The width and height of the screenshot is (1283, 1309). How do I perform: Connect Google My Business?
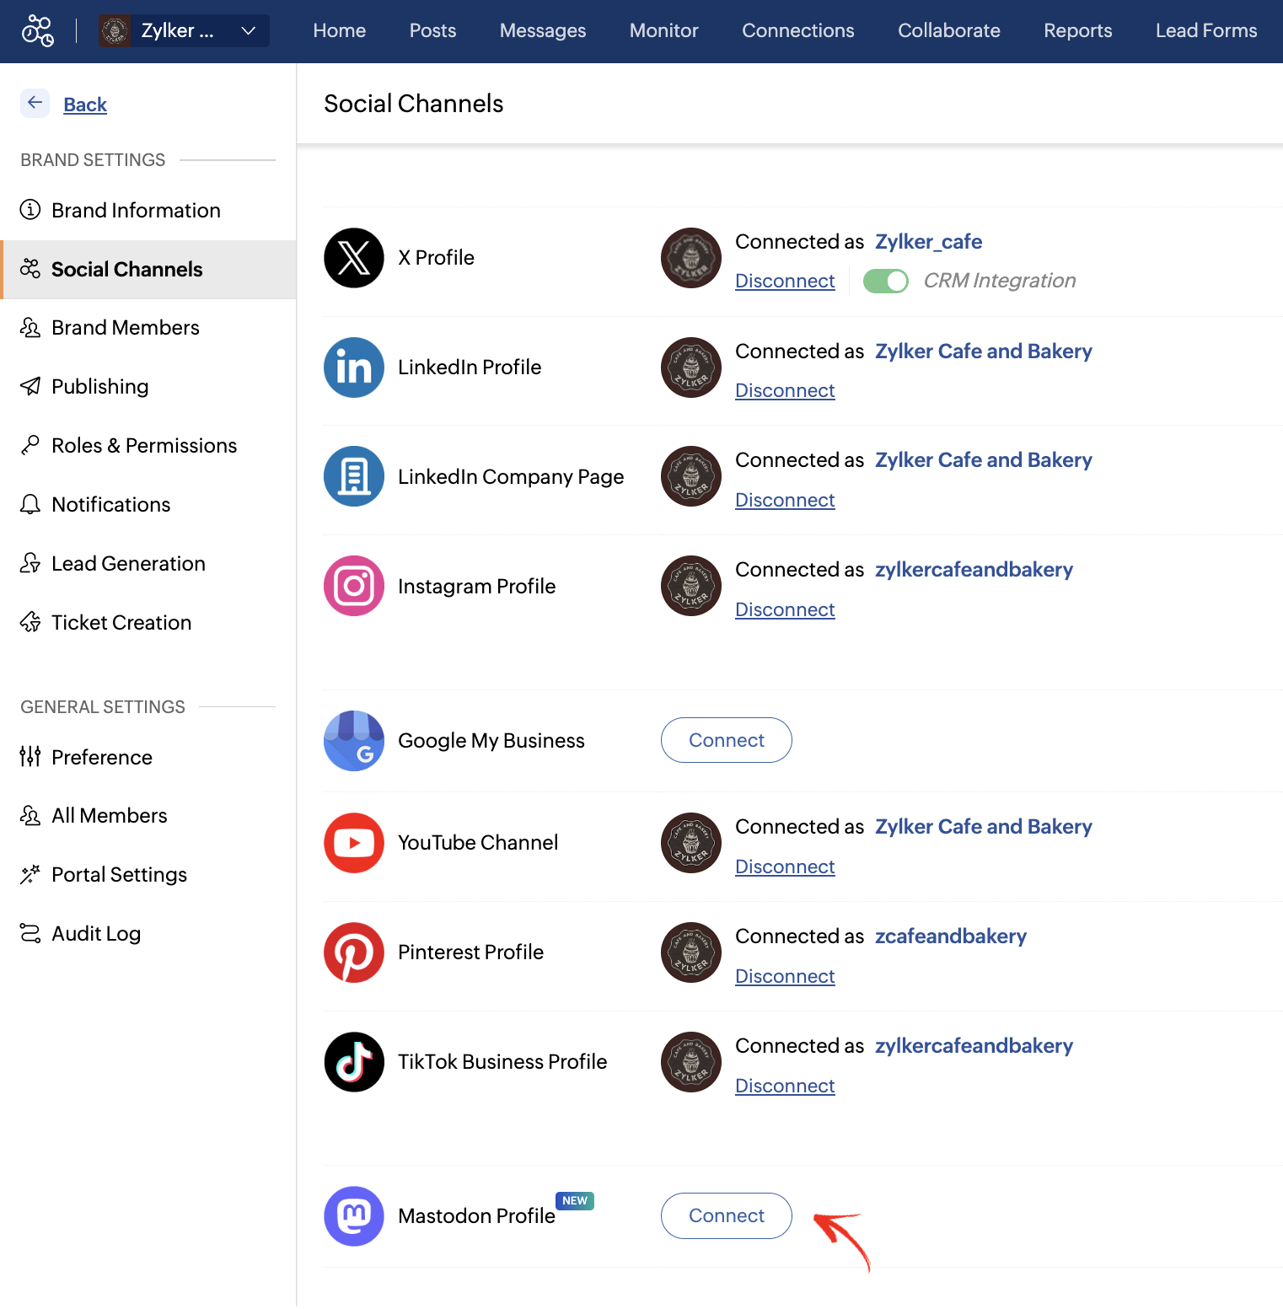point(726,740)
